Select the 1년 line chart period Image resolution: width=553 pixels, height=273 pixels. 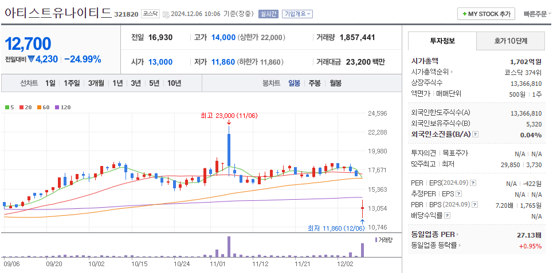click(117, 84)
